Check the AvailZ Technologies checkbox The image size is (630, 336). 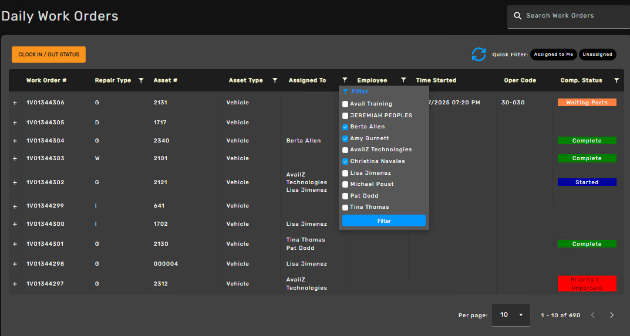[x=345, y=150]
